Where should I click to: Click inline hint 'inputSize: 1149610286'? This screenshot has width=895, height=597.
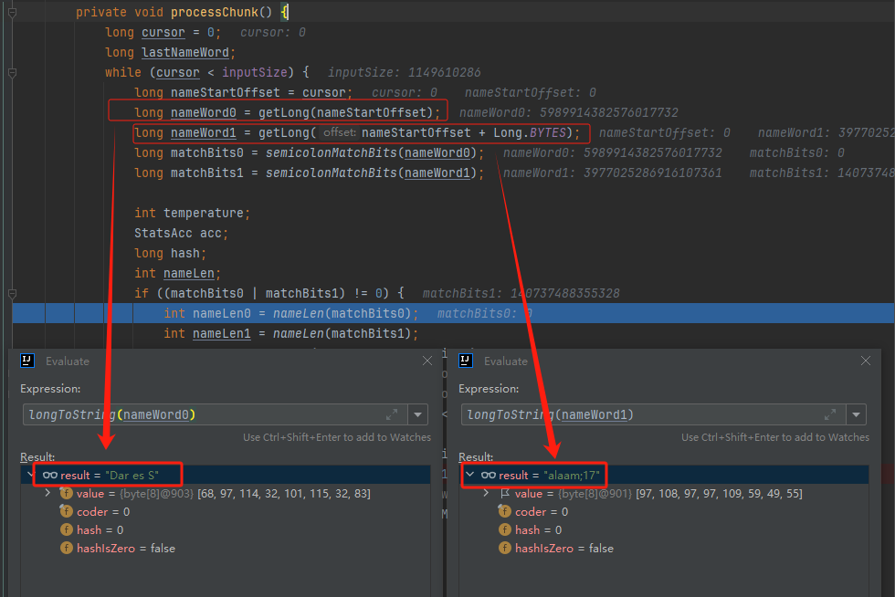[404, 72]
